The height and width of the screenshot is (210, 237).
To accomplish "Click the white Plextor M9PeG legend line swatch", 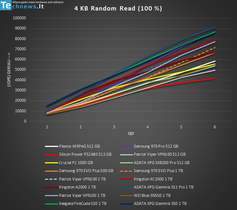I will pyautogui.click(x=51, y=146).
